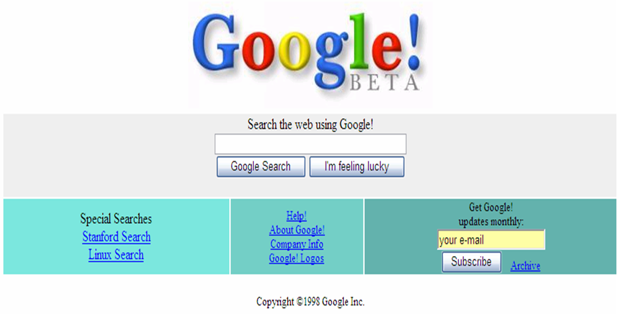
Task: Click the Copyright 1998 Google Inc. footer
Action: (311, 302)
